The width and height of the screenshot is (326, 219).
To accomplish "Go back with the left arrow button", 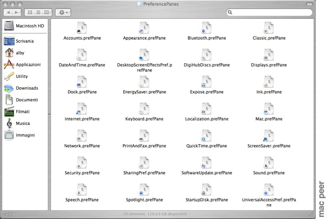I will click(x=8, y=12).
